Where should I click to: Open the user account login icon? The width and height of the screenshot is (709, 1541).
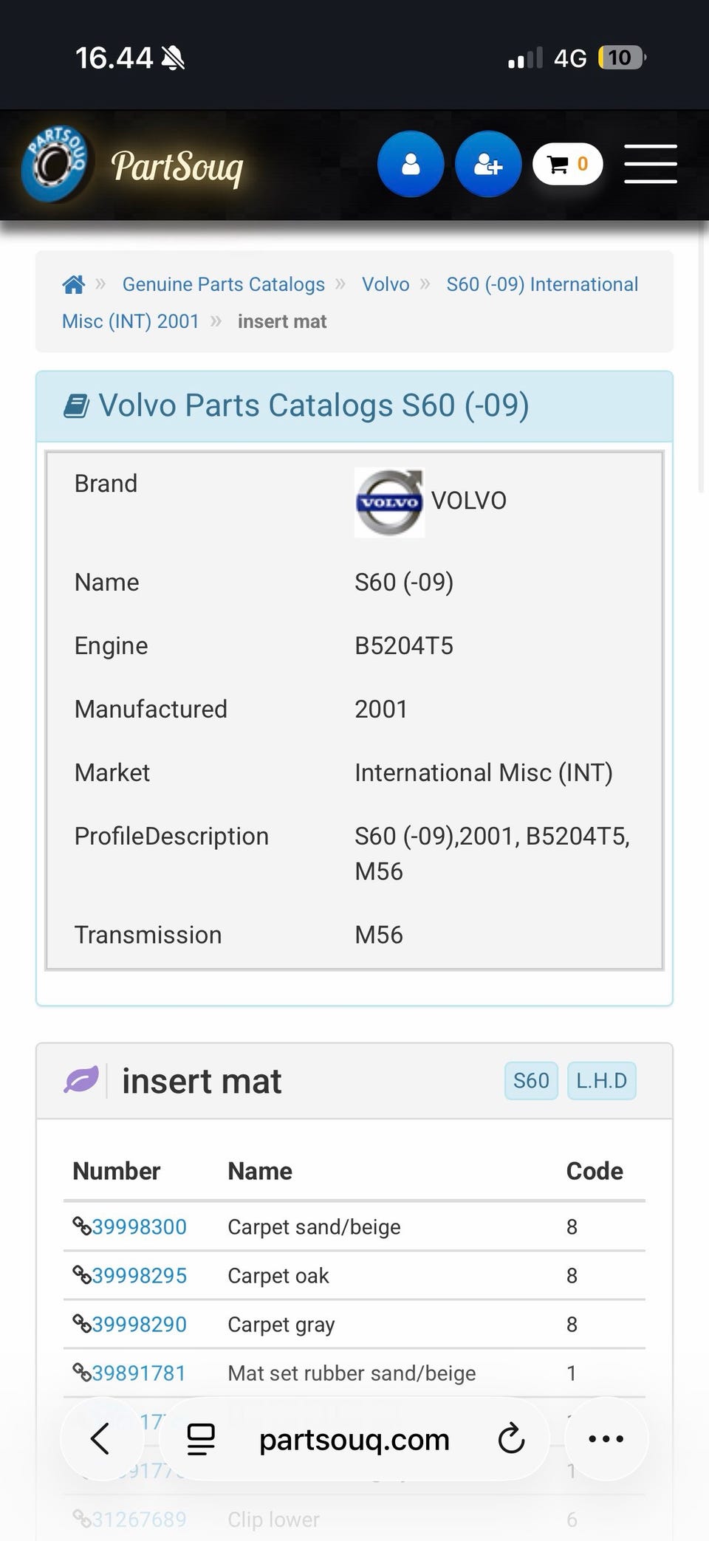pos(411,164)
